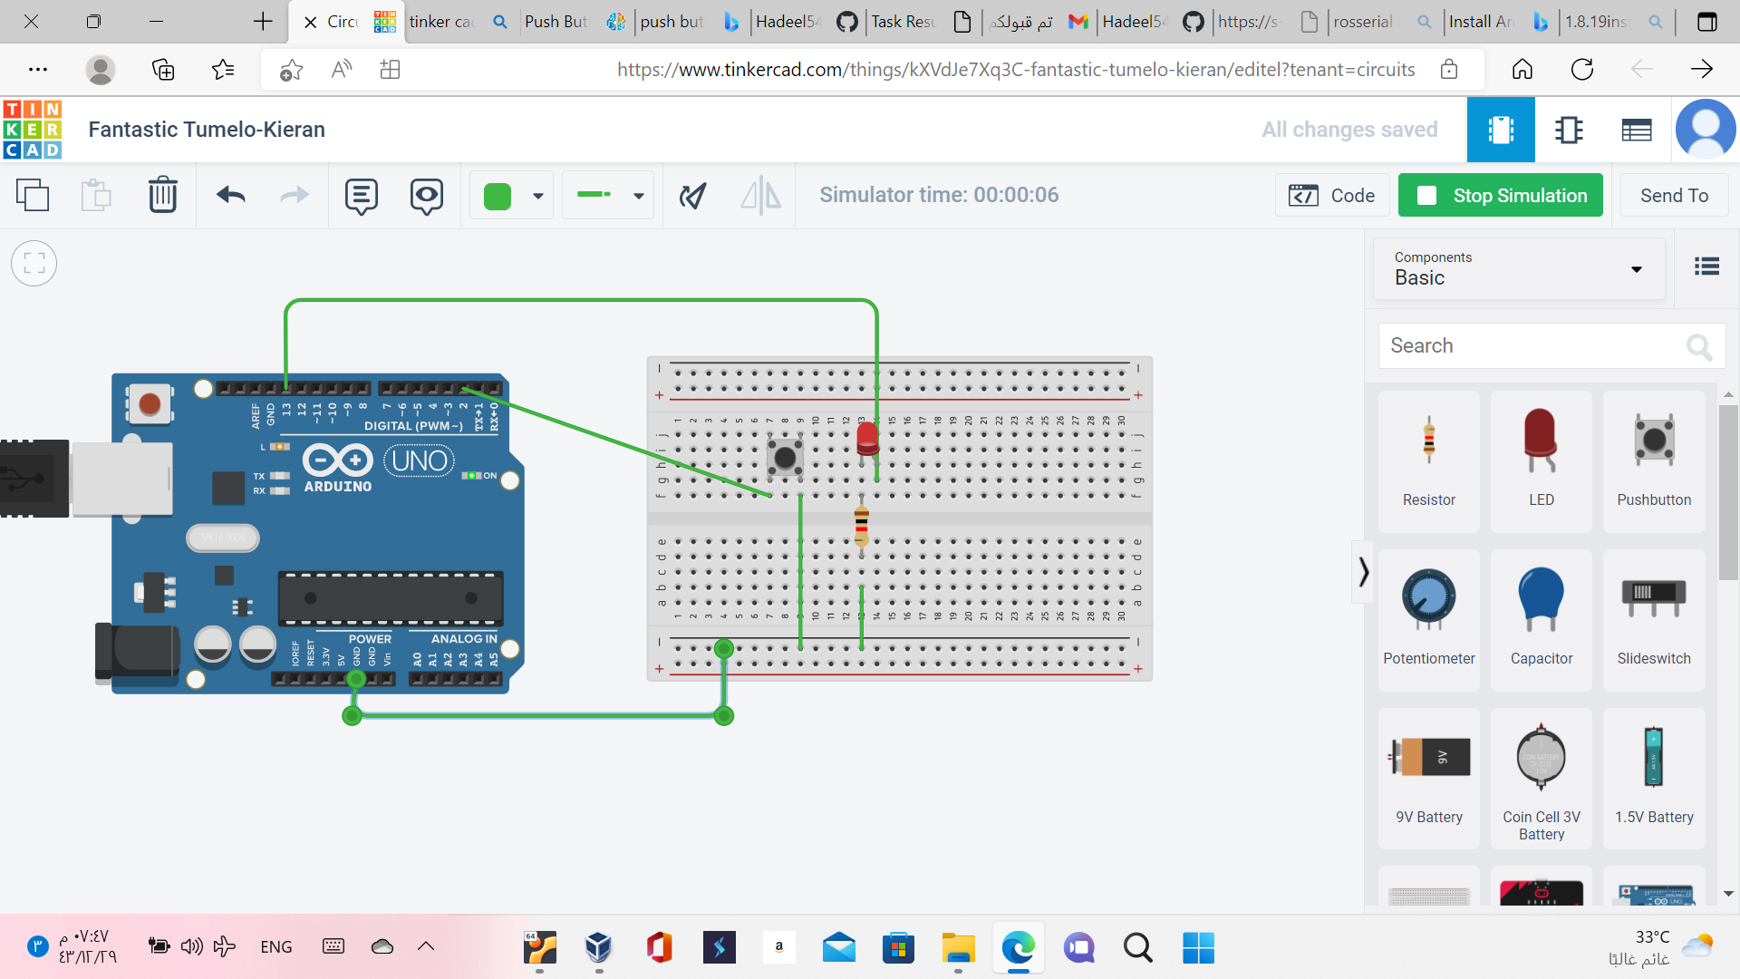
Task: Click the Tinkercad logo
Action: (33, 130)
